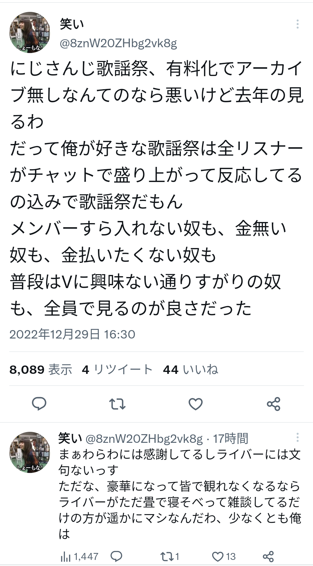
Task: Like the main tweet with heart icon
Action: coord(196,404)
